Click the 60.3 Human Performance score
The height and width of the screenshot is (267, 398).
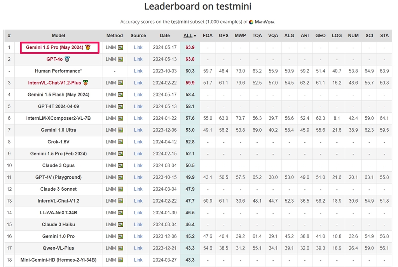coord(190,71)
